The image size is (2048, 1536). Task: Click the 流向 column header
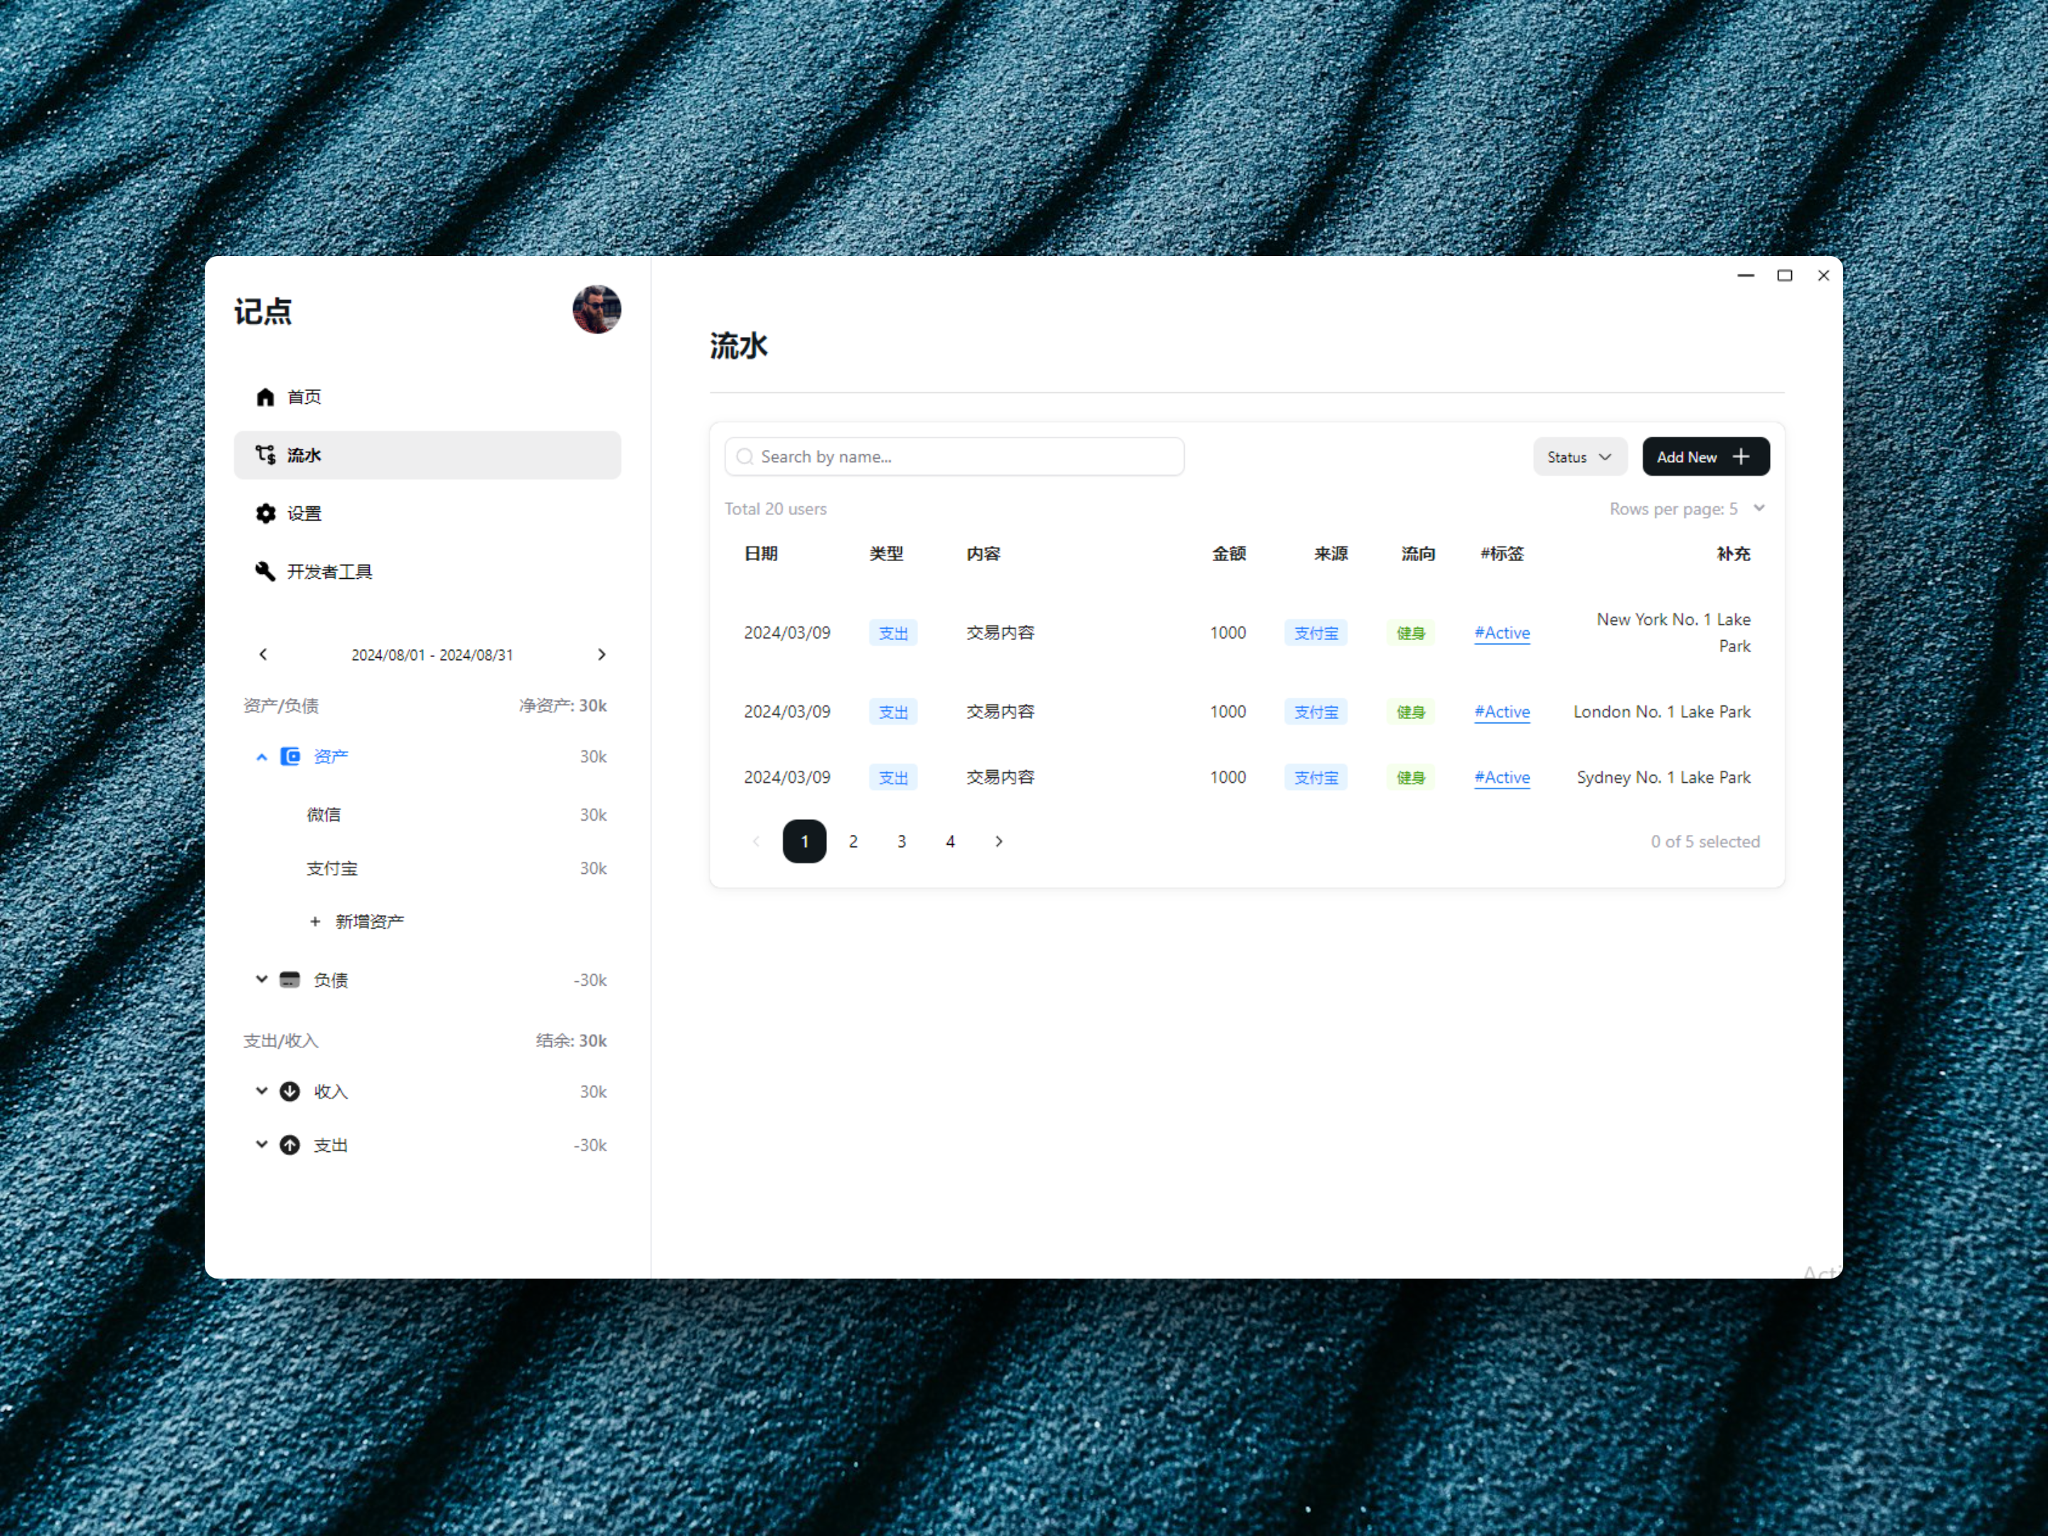pyautogui.click(x=1419, y=554)
